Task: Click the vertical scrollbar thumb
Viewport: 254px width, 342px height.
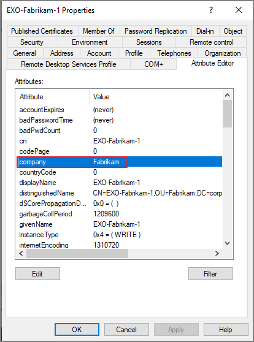Action: 228,113
